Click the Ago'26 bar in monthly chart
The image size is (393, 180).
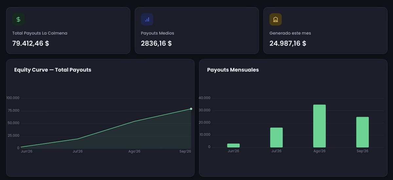click(319, 126)
